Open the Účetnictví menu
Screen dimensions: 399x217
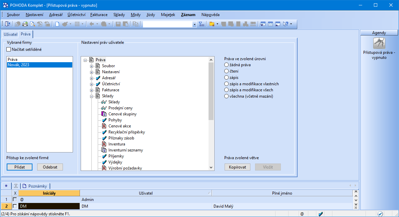pos(77,15)
